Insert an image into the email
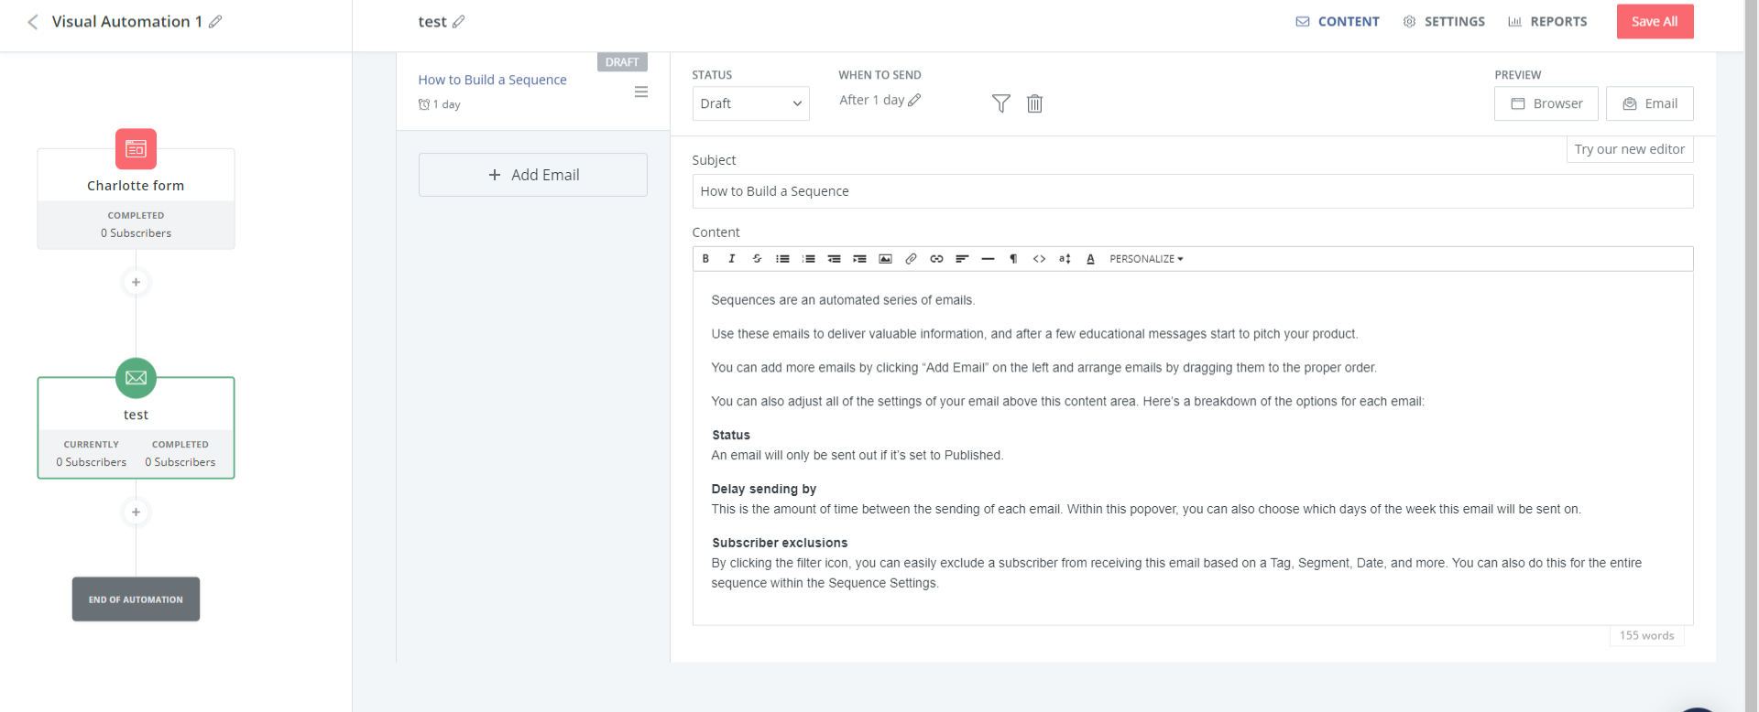 point(885,259)
